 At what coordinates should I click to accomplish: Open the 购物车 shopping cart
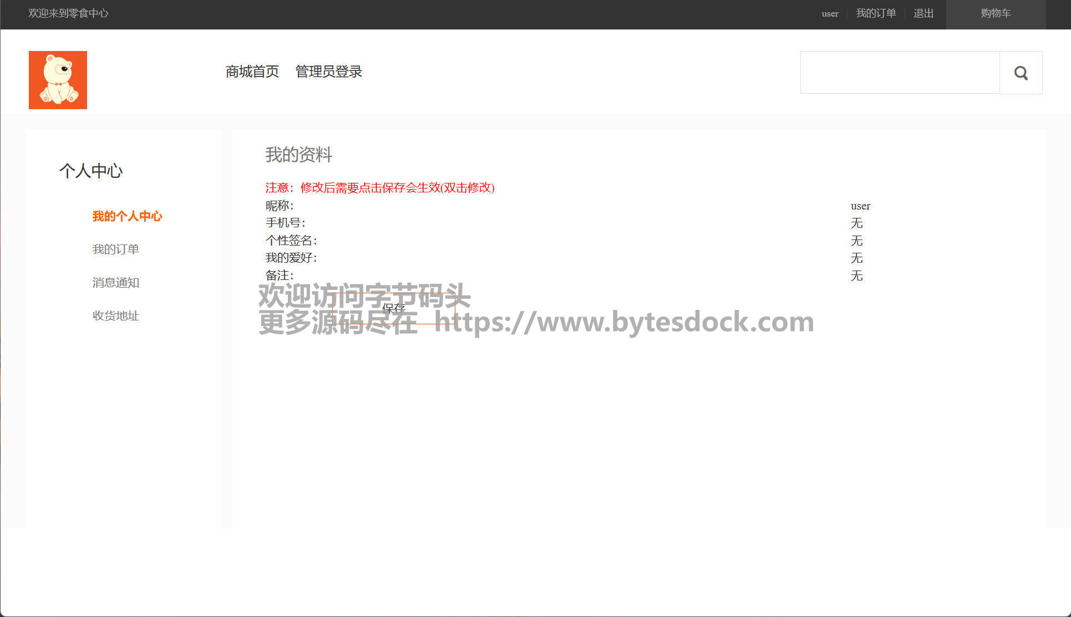(x=996, y=13)
